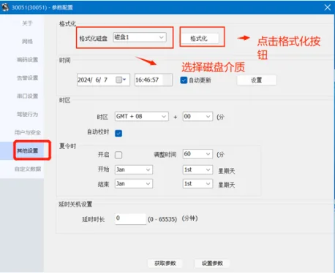335x273 pixels.
Task: Expand the 时区 GMT + 08 dropdown
Action: [142, 117]
